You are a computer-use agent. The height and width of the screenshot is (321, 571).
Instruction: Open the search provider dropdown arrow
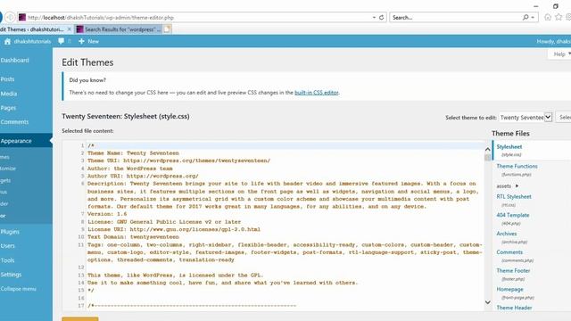[533, 18]
